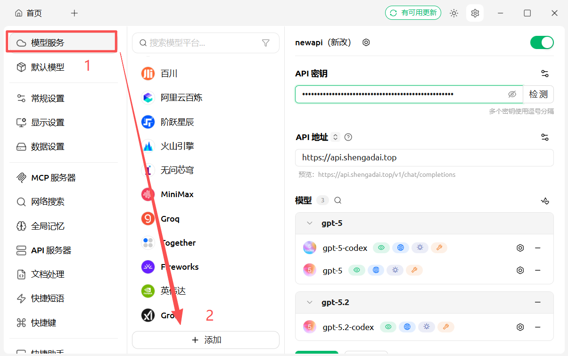
Task: Open API key list settings icon
Action: pyautogui.click(x=544, y=74)
